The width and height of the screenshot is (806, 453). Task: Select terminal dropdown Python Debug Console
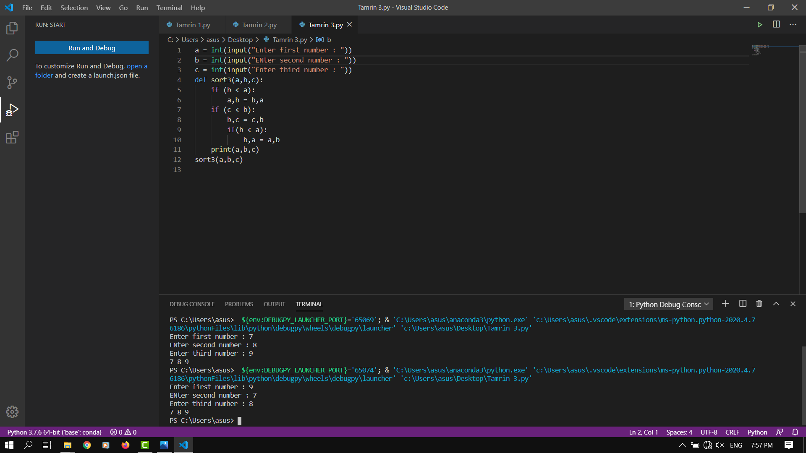[668, 304]
